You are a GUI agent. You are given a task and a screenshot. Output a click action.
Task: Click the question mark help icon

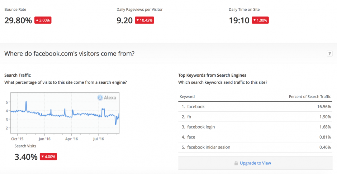click(x=329, y=53)
